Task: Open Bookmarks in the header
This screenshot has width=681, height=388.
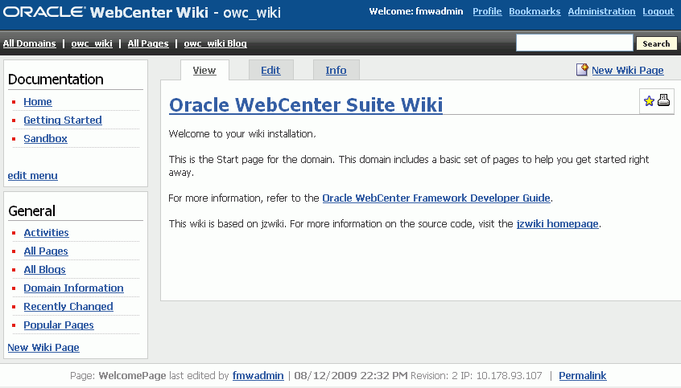Action: (534, 11)
